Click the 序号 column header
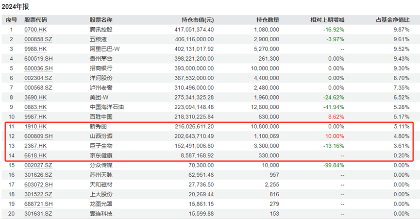This screenshot has height=220, width=420. (x=11, y=20)
